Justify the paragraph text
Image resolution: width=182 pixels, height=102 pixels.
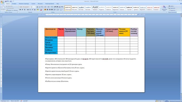[52, 10]
